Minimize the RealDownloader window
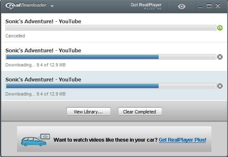The width and height of the screenshot is (228, 157). [200, 7]
